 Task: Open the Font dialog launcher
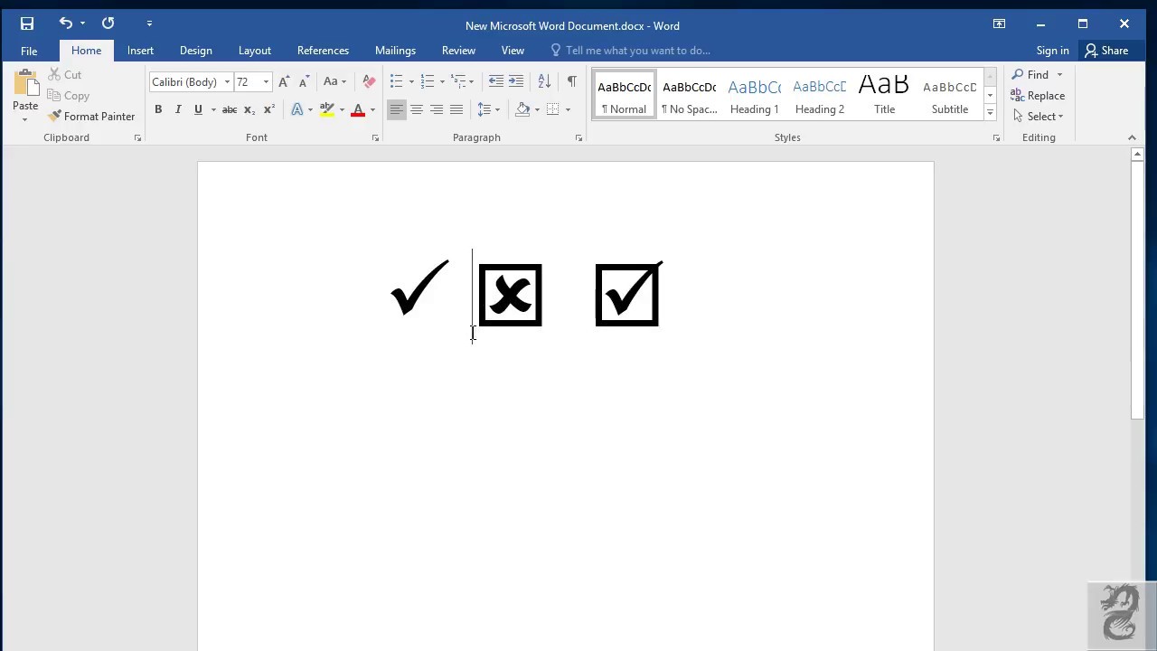(375, 138)
